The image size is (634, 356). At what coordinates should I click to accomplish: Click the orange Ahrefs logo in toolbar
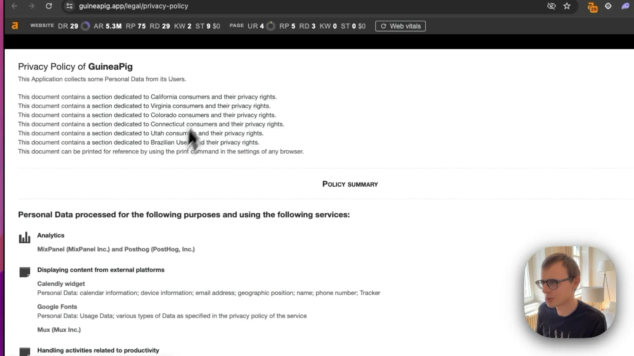15,26
